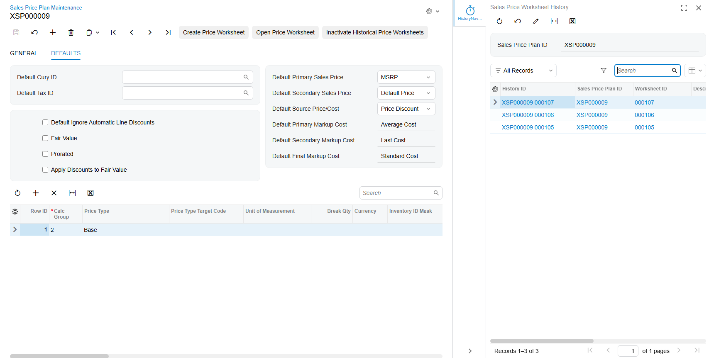Click the Save disk icon in main toolbar

point(16,32)
